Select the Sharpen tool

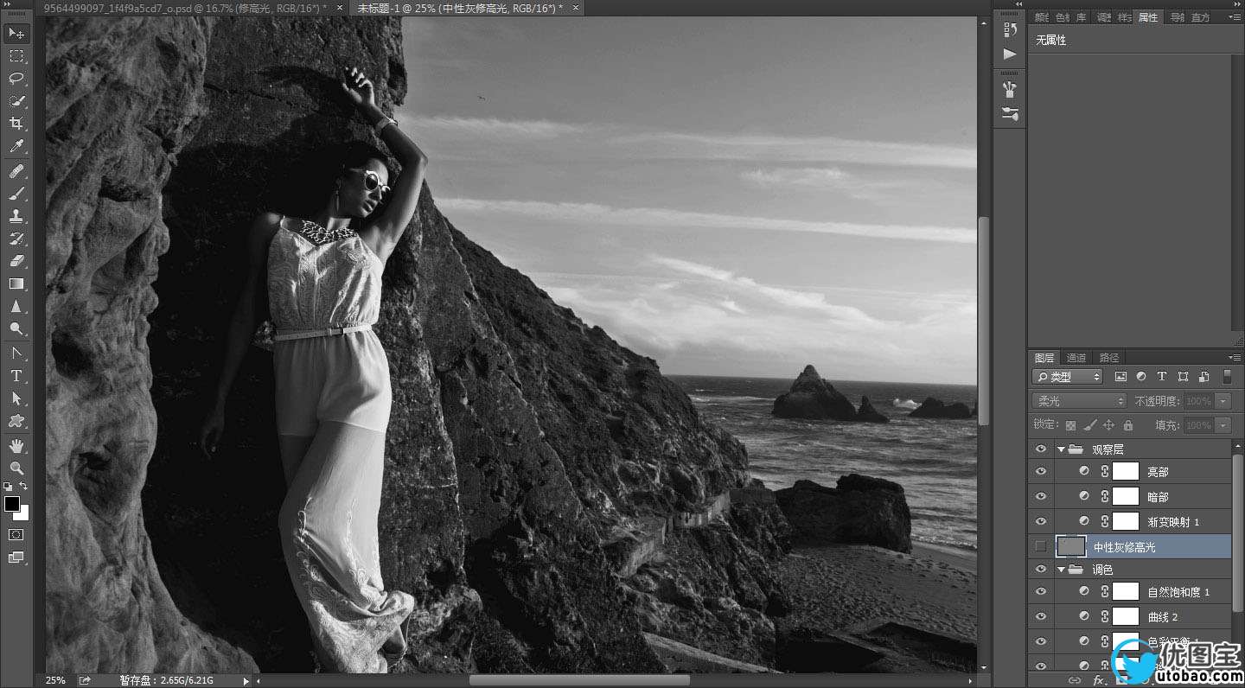point(16,306)
